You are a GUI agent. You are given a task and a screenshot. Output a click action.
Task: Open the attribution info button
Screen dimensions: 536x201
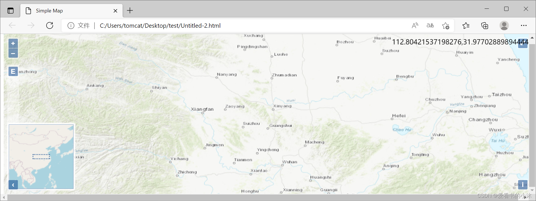[523, 185]
